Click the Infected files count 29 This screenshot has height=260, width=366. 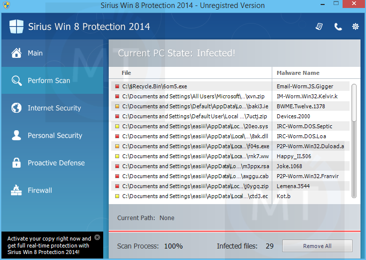(x=270, y=246)
